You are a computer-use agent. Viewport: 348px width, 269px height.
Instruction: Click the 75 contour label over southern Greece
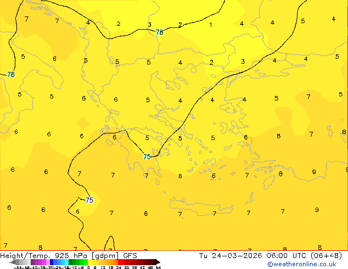[x=147, y=156]
